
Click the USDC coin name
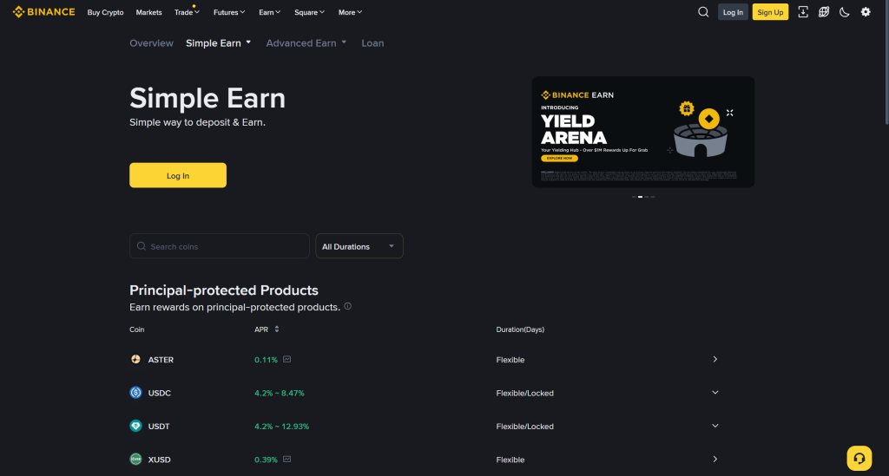click(160, 393)
